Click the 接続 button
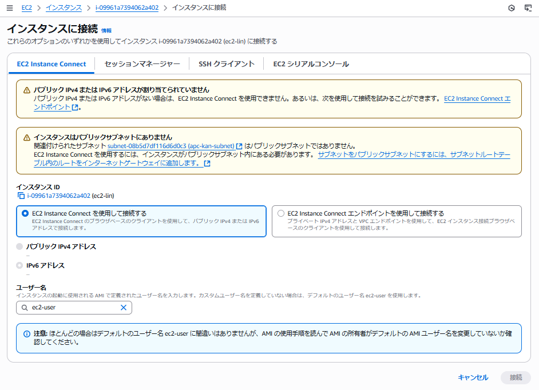 coord(516,377)
